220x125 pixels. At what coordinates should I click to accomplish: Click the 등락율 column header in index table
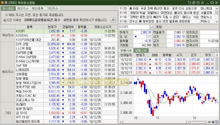(x=82, y=27)
